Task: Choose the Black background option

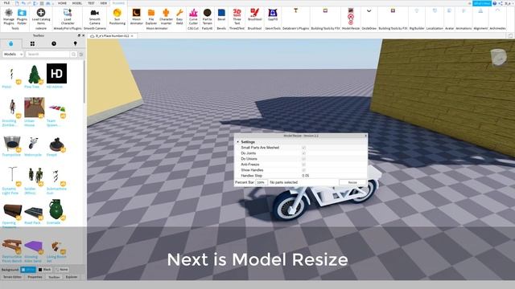Action: point(44,270)
